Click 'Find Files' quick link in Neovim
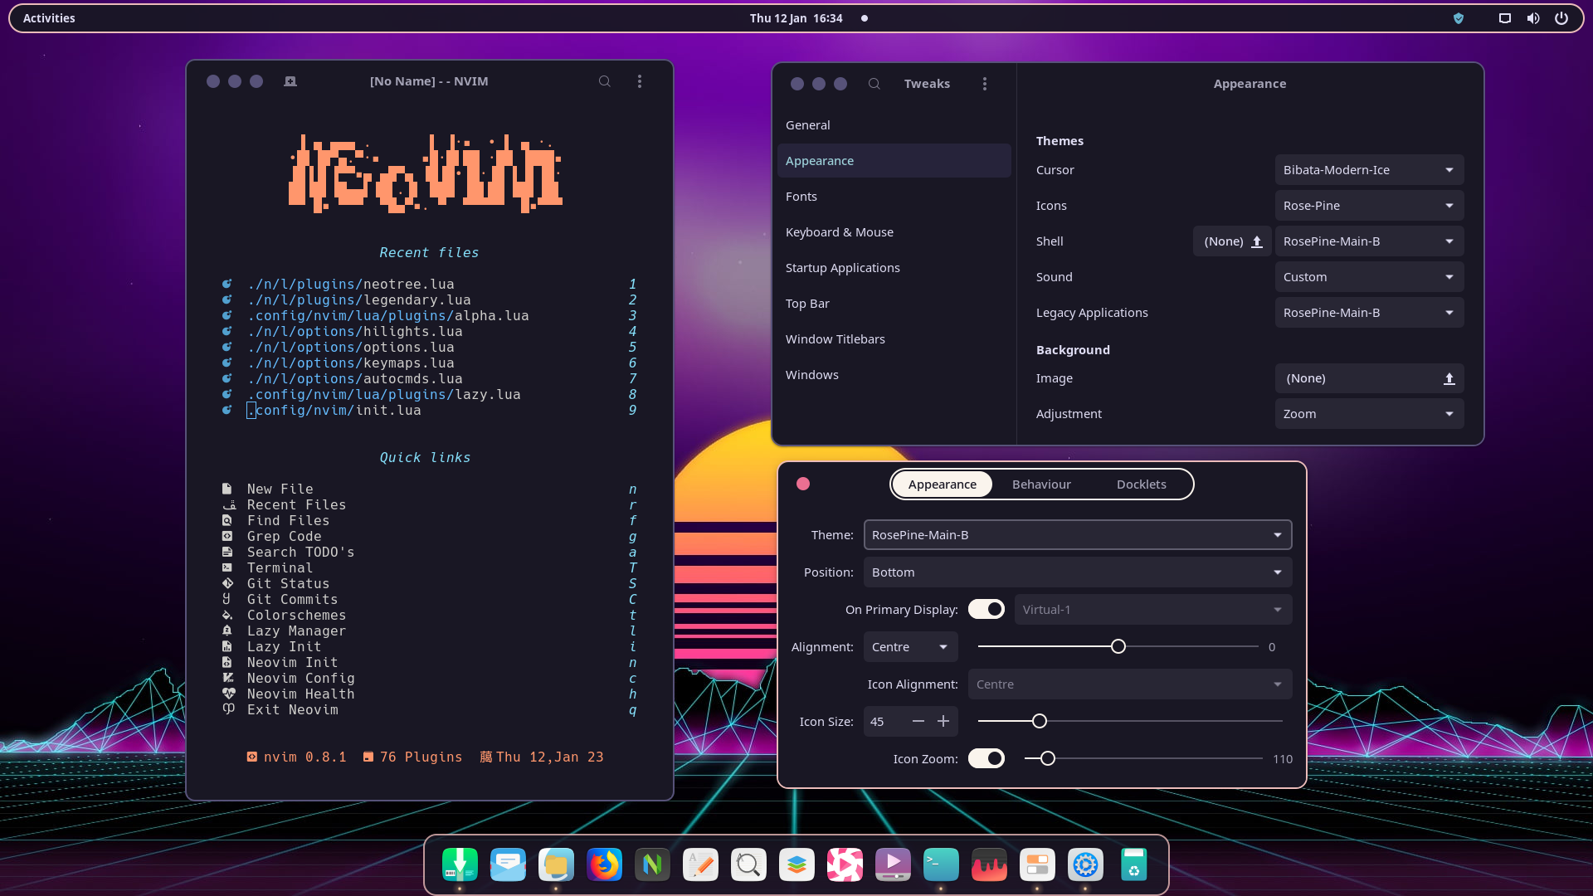Image resolution: width=1593 pixels, height=896 pixels. click(x=429, y=521)
